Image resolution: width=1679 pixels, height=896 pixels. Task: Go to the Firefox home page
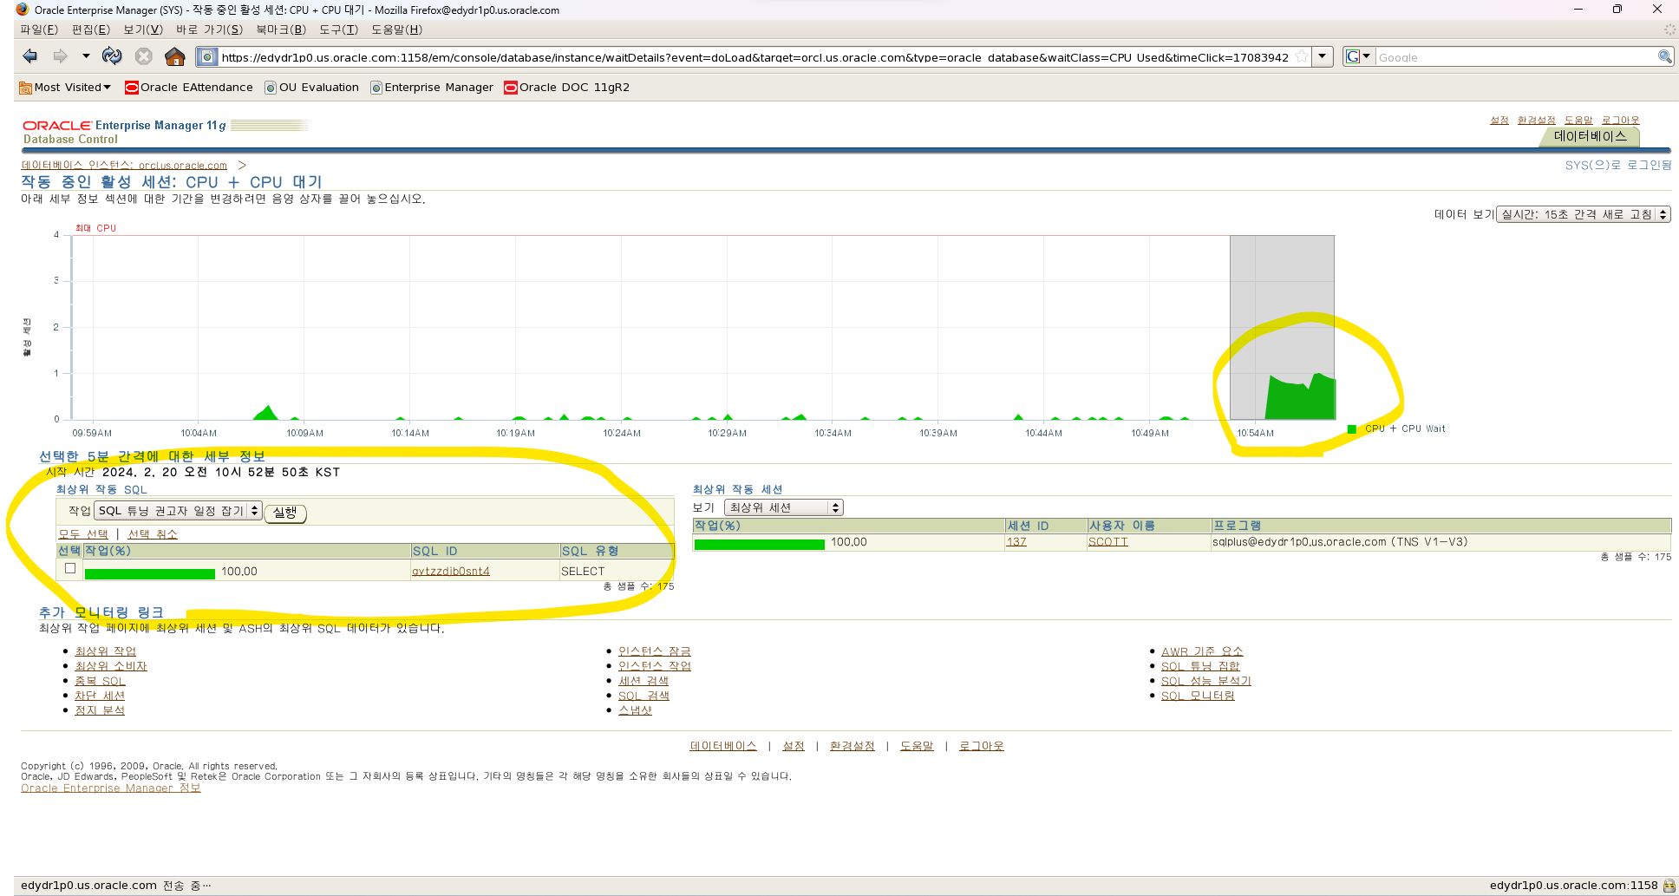tap(175, 56)
